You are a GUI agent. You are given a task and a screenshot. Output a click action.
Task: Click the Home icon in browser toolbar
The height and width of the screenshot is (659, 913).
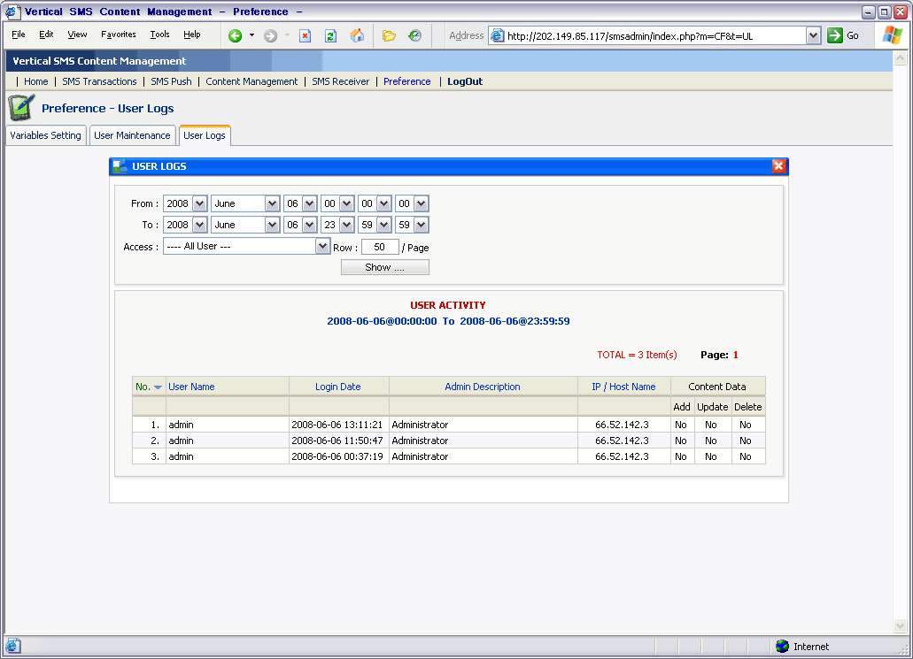pyautogui.click(x=357, y=35)
